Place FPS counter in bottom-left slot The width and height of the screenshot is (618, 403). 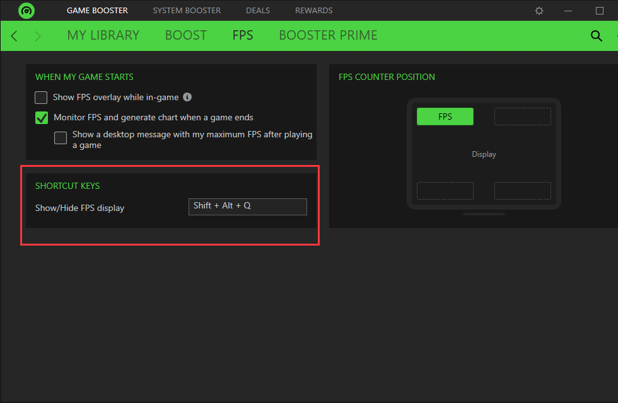(445, 191)
